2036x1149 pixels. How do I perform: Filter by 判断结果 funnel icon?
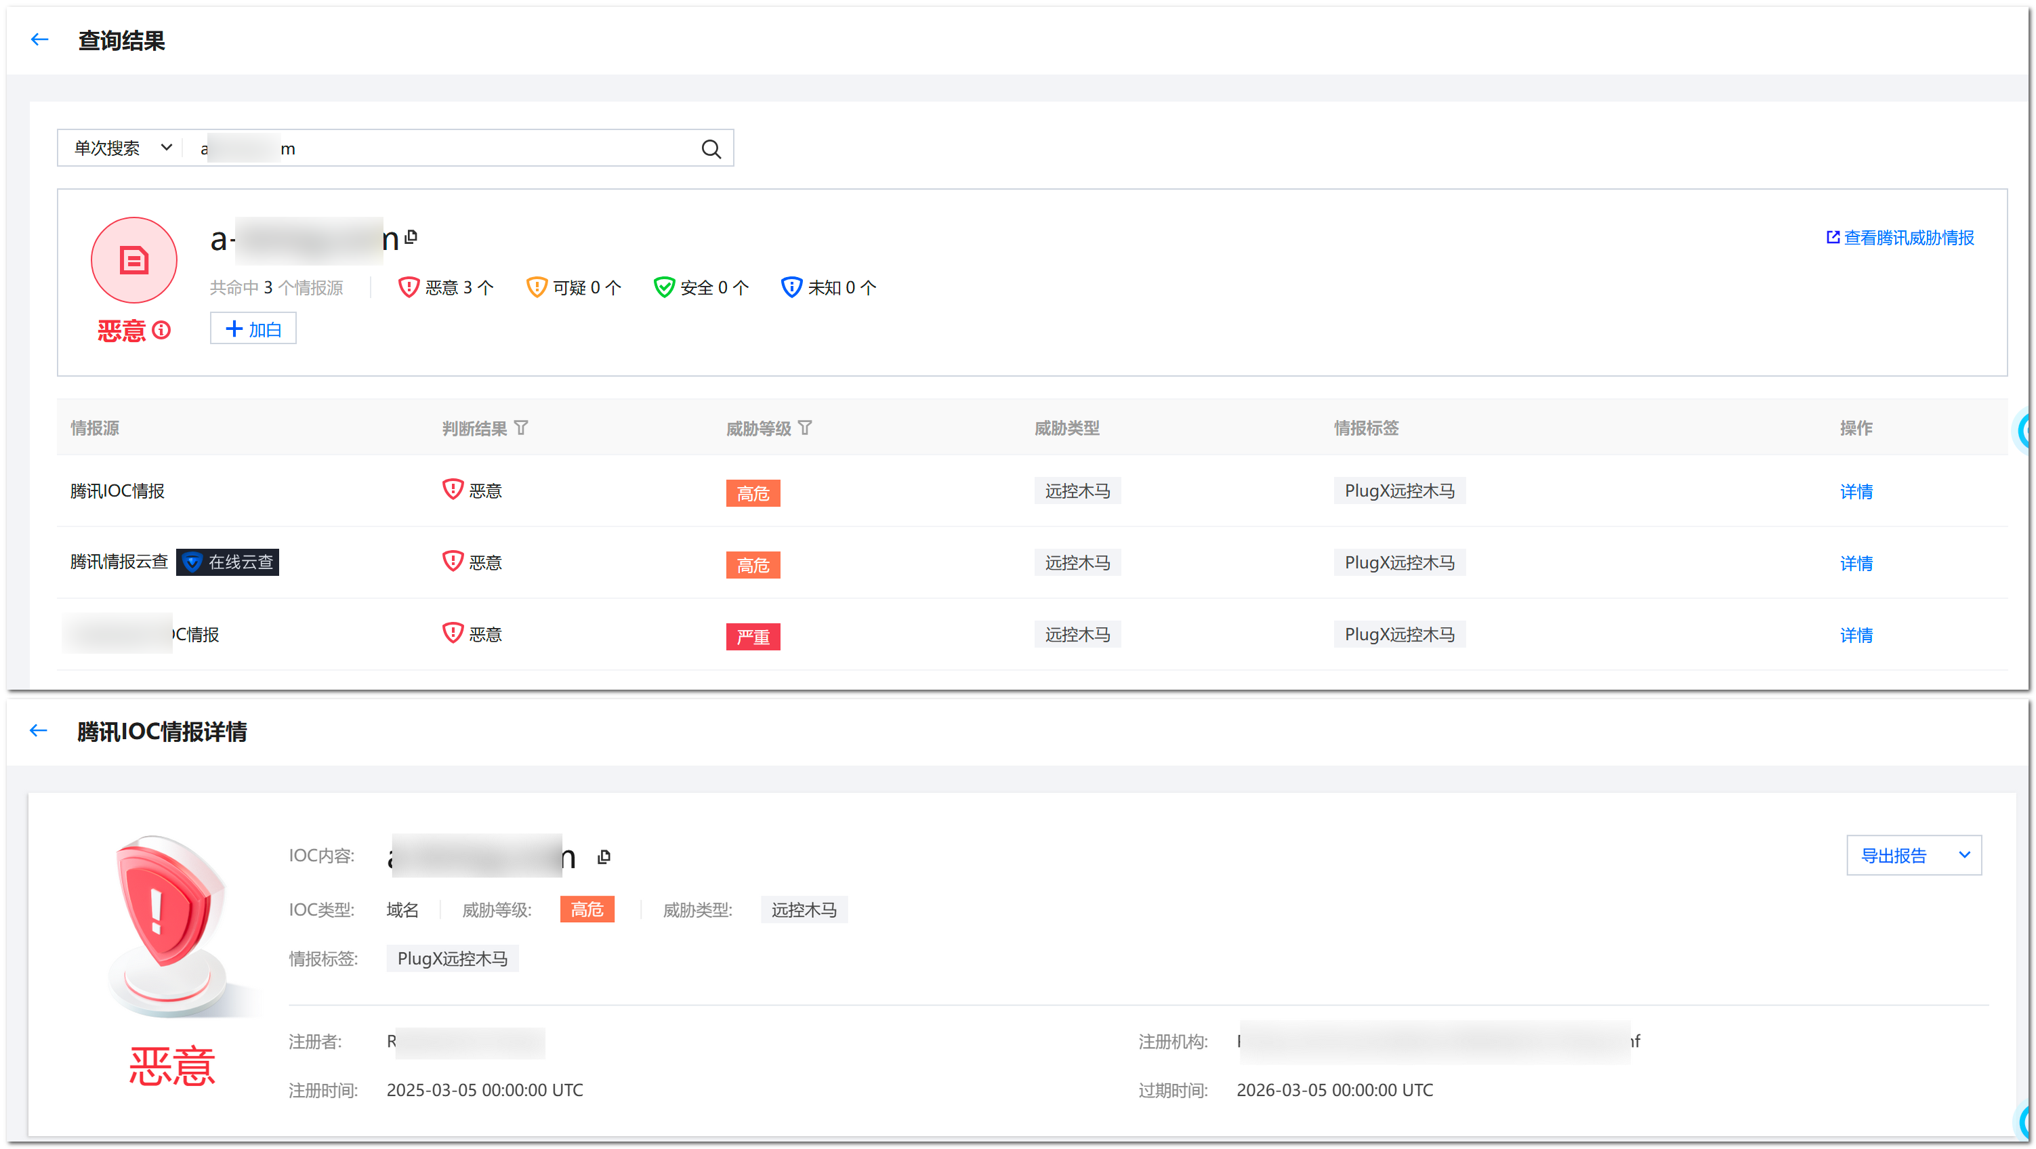point(521,427)
